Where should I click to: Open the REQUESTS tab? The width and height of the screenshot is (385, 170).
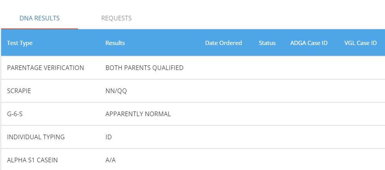click(x=116, y=18)
